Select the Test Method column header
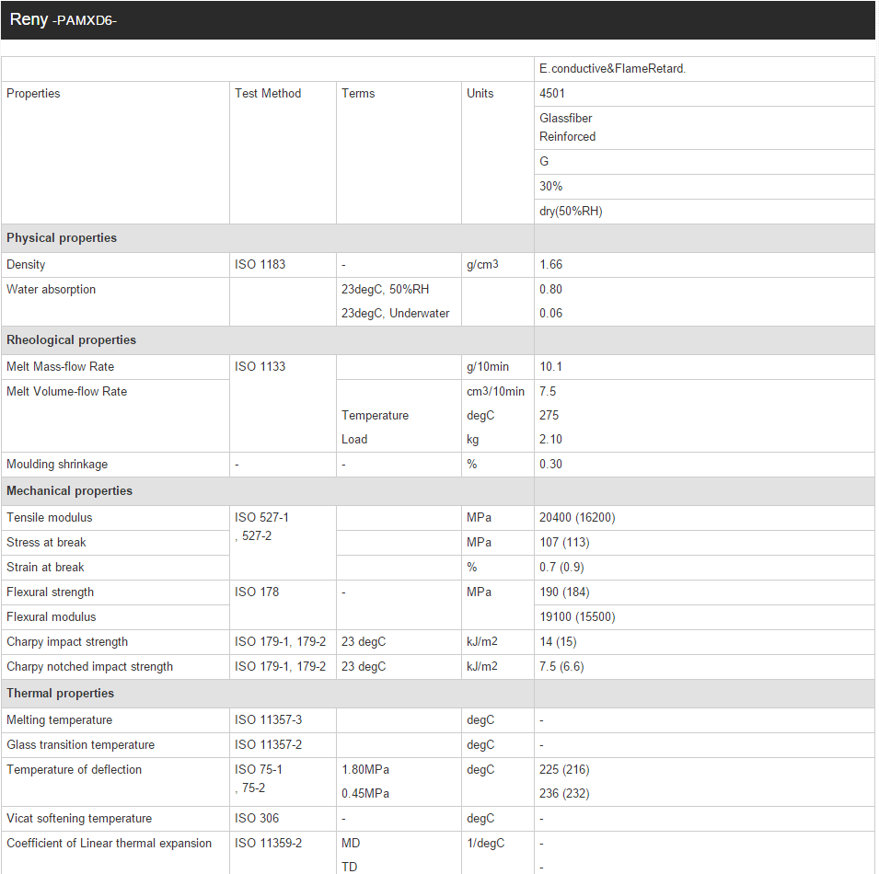The width and height of the screenshot is (879, 874). (x=268, y=93)
